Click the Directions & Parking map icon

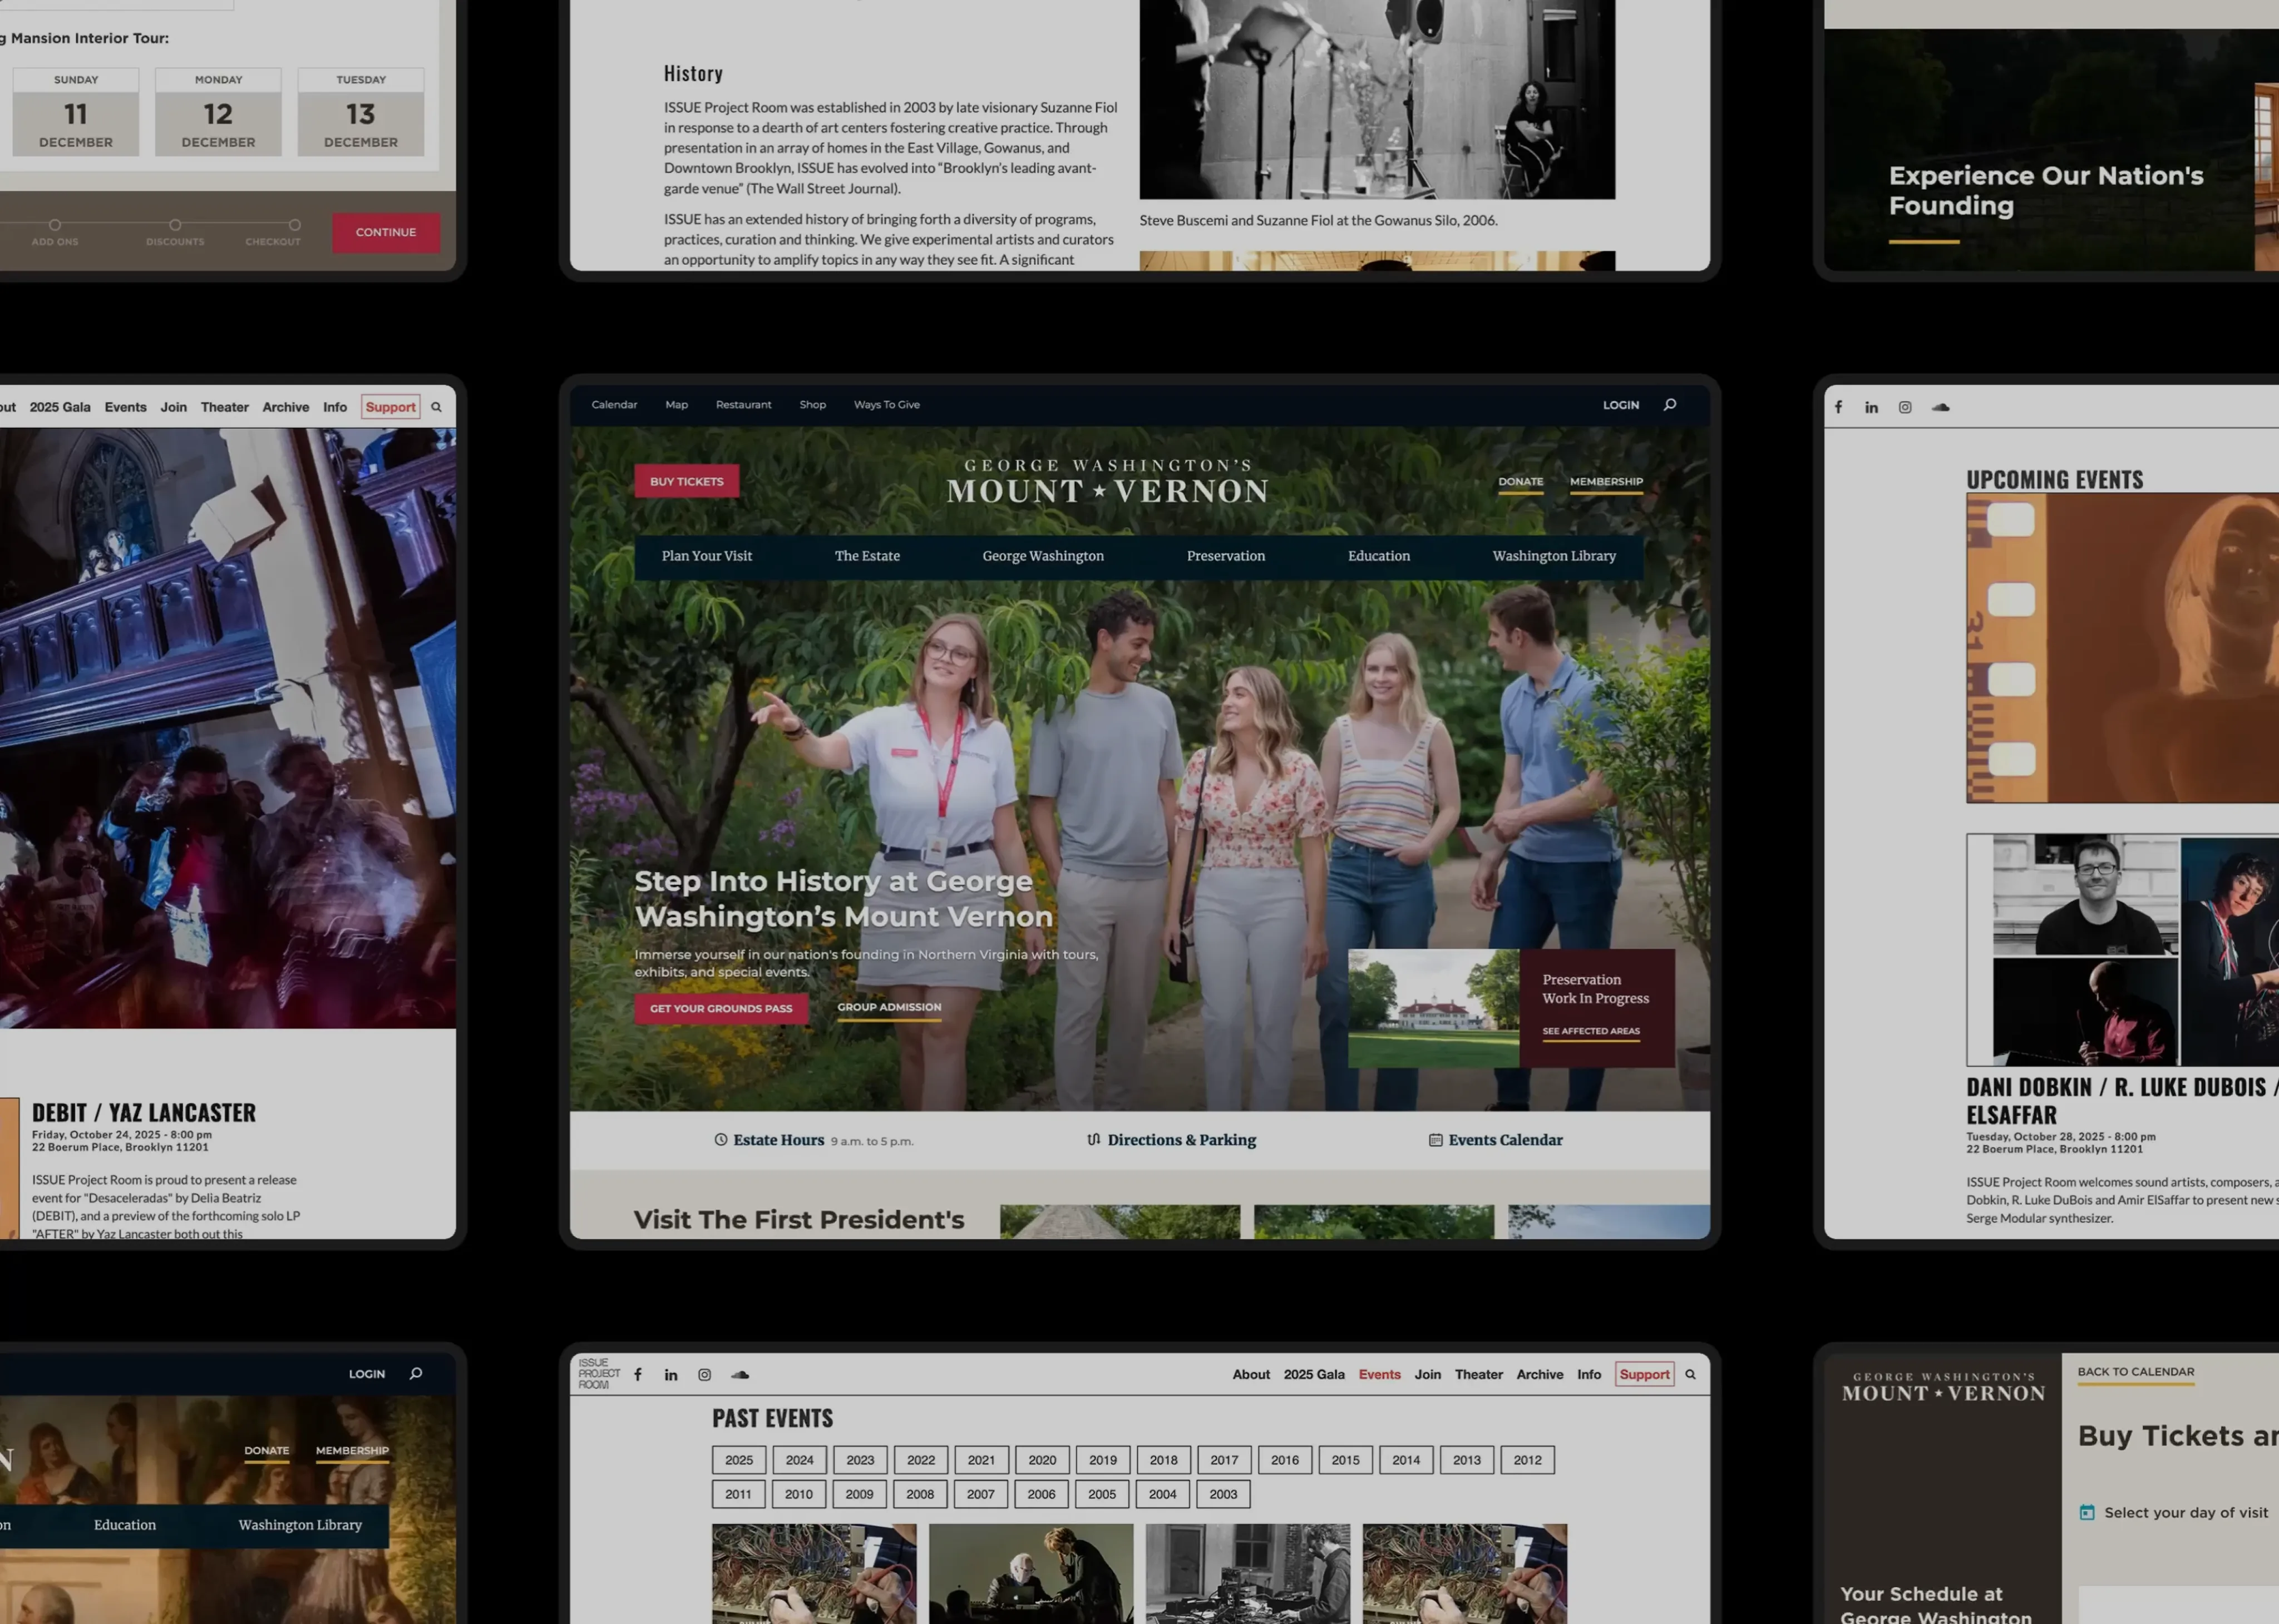(x=1093, y=1140)
